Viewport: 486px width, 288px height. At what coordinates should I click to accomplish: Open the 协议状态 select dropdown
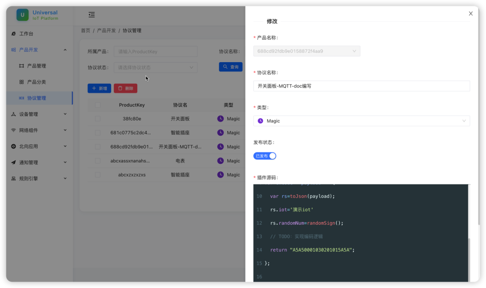(155, 67)
